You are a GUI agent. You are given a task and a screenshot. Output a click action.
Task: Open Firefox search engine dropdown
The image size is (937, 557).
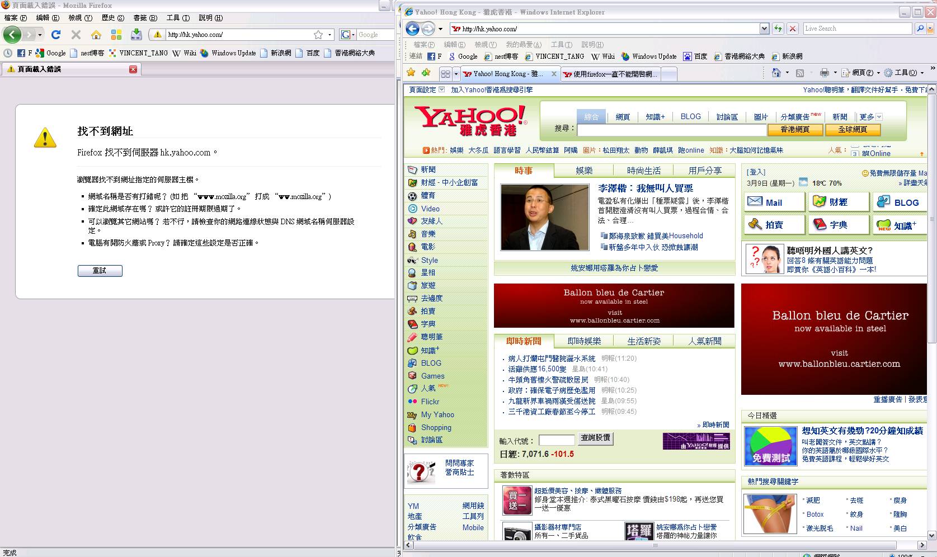click(x=347, y=35)
